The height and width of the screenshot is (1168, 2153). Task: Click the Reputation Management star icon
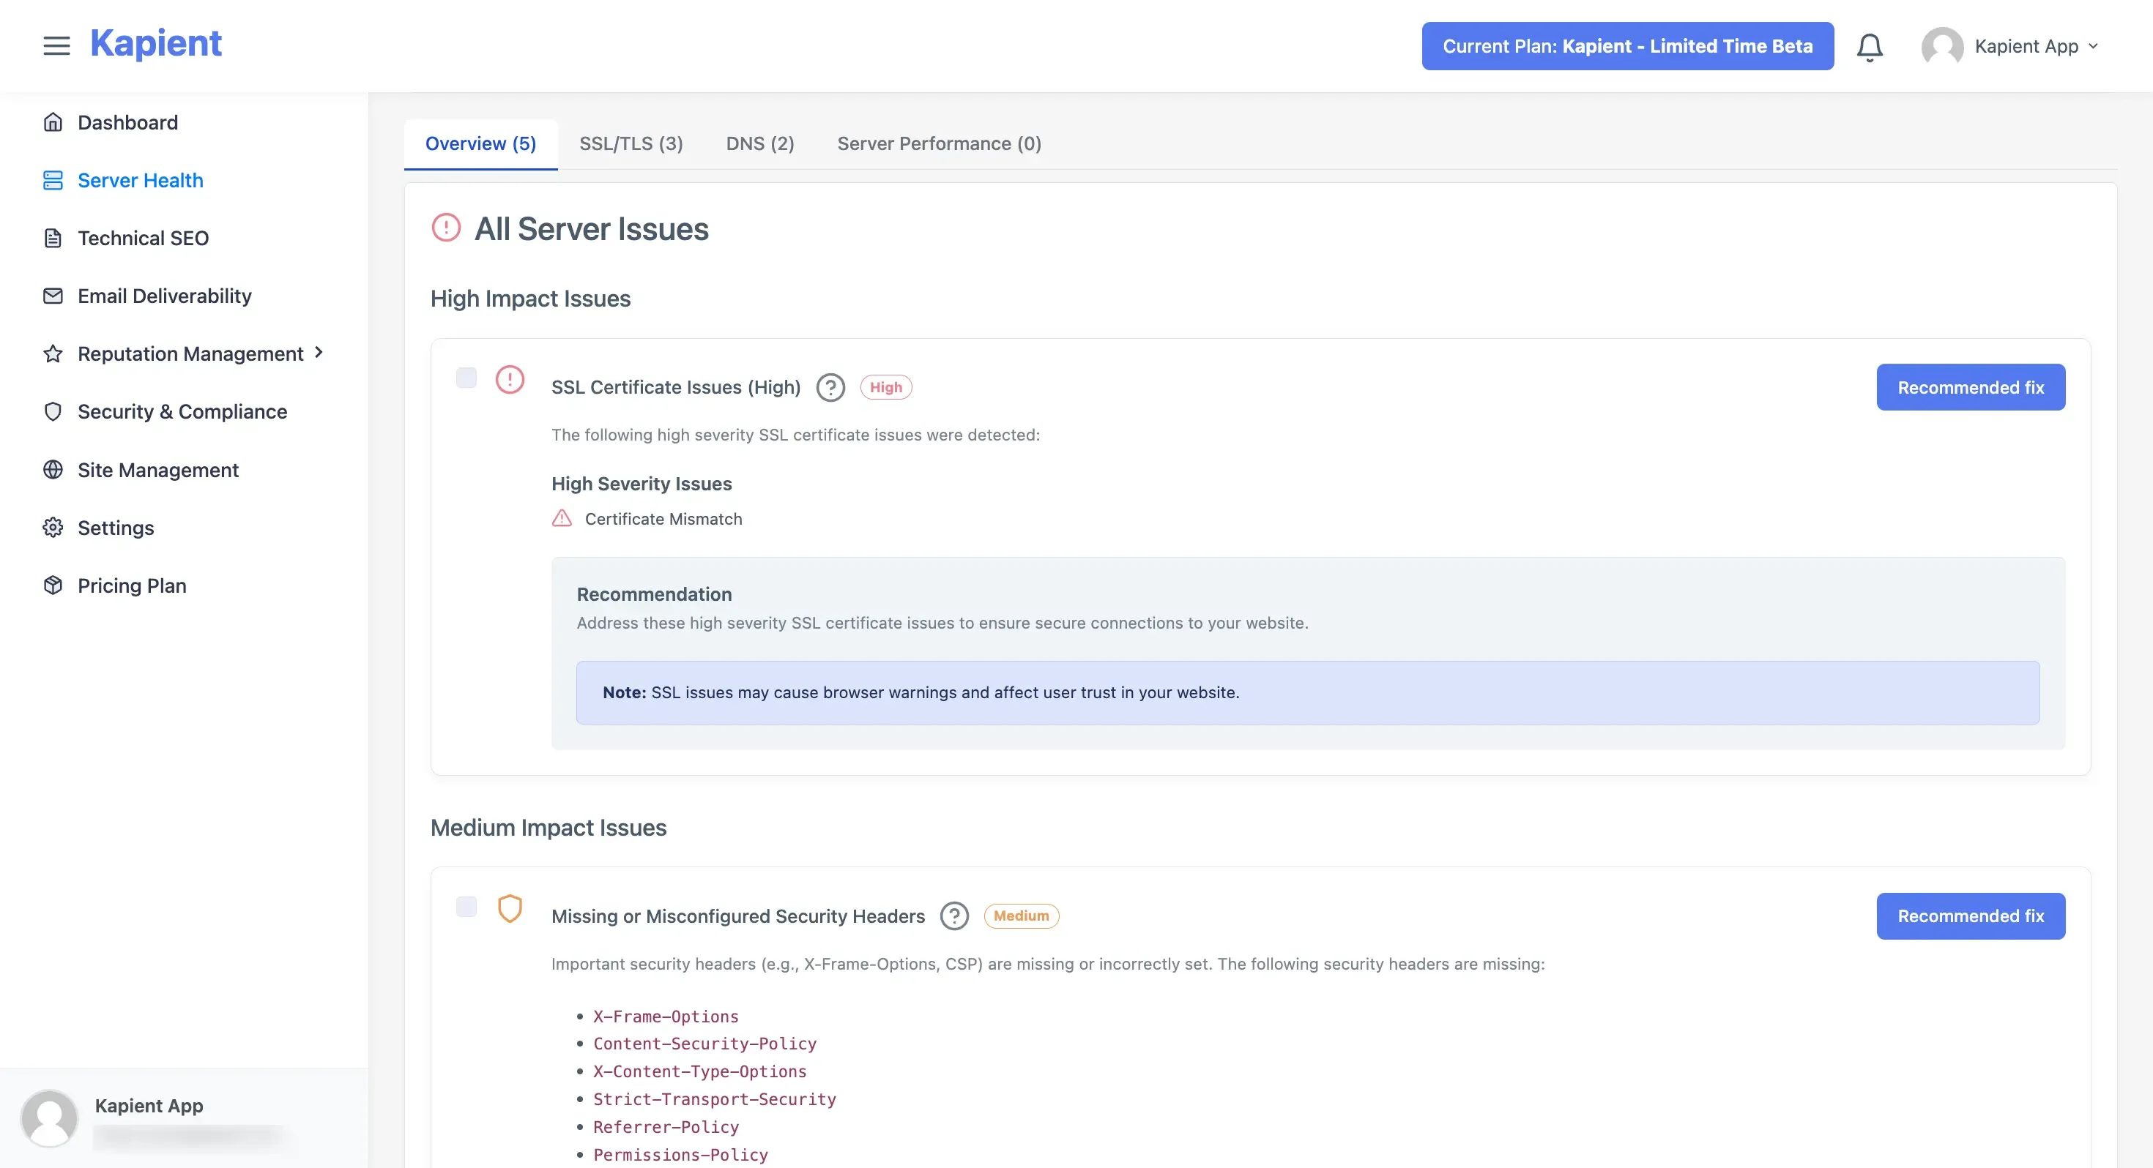[53, 353]
